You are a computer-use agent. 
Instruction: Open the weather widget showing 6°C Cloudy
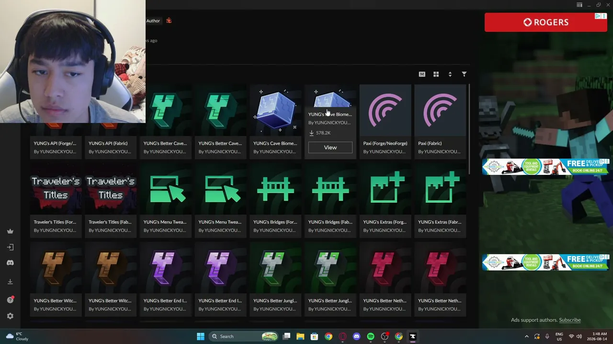17,336
